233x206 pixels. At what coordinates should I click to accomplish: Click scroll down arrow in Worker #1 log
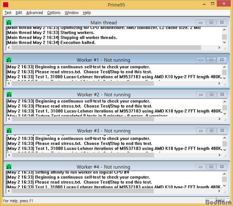click(x=224, y=78)
